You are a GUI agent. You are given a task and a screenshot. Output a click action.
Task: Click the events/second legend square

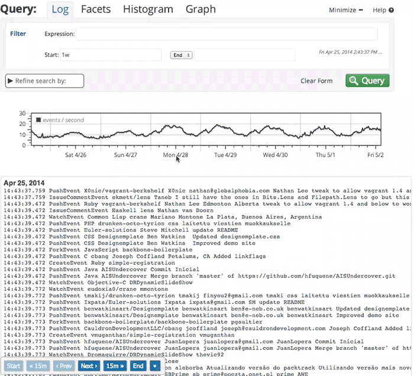tap(39, 120)
